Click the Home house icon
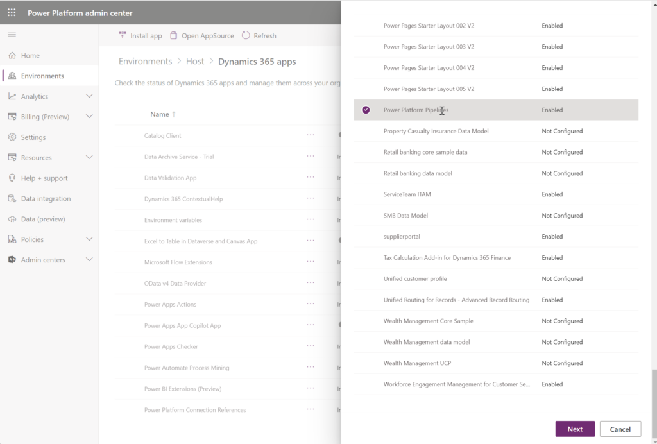Image resolution: width=657 pixels, height=444 pixels. (12, 55)
